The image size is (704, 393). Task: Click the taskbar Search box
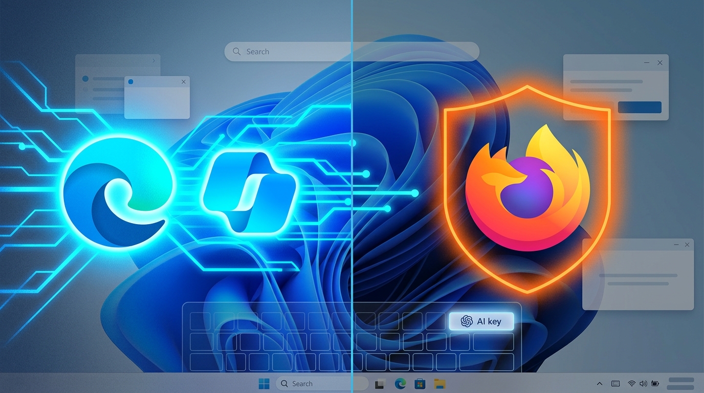[x=322, y=384]
